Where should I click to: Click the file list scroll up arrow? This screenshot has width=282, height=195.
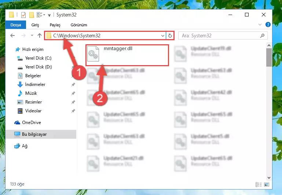269,46
